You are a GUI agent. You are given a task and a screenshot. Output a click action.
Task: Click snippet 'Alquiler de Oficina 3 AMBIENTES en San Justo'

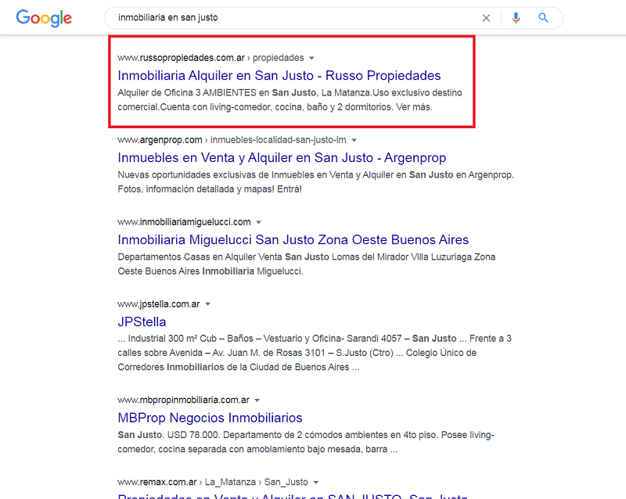(x=290, y=100)
